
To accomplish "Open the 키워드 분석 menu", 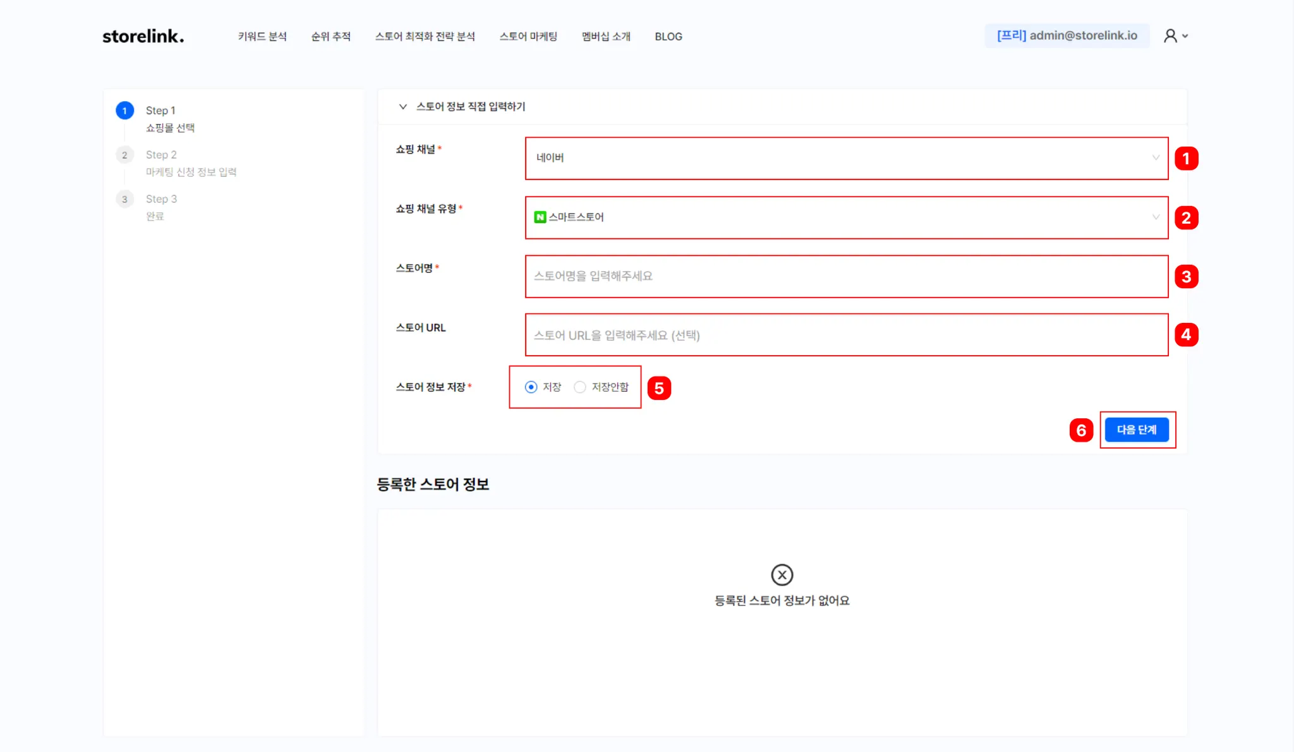I will [262, 37].
